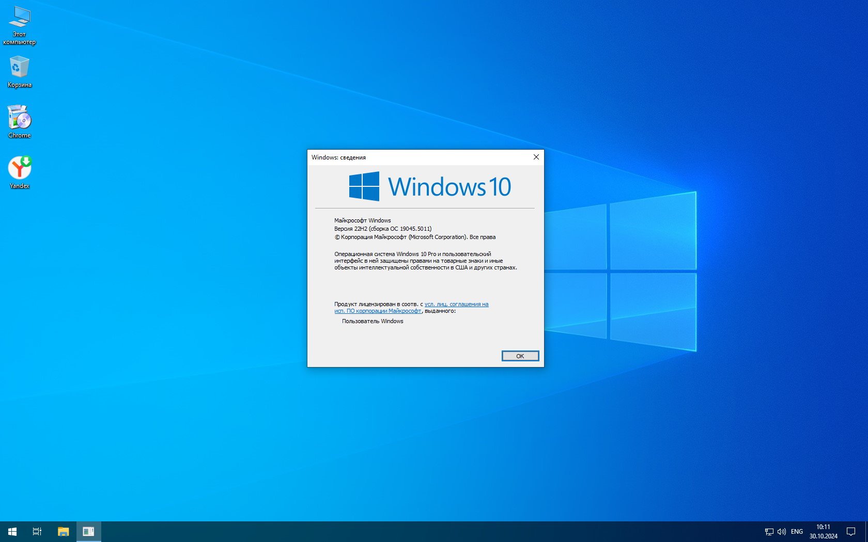This screenshot has height=542, width=868.
Task: Click the Версия 22H2 build text
Action: click(382, 229)
